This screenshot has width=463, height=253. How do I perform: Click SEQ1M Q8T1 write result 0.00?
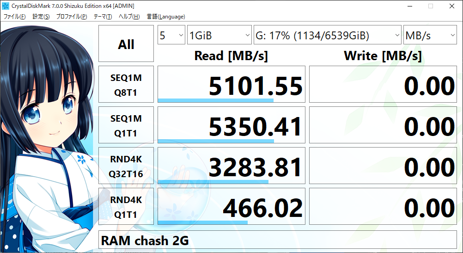(383, 84)
